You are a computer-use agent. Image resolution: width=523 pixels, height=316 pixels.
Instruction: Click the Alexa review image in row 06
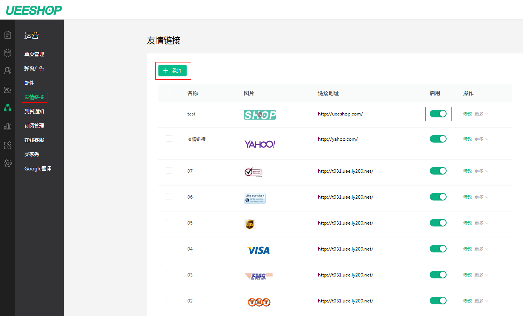click(255, 198)
